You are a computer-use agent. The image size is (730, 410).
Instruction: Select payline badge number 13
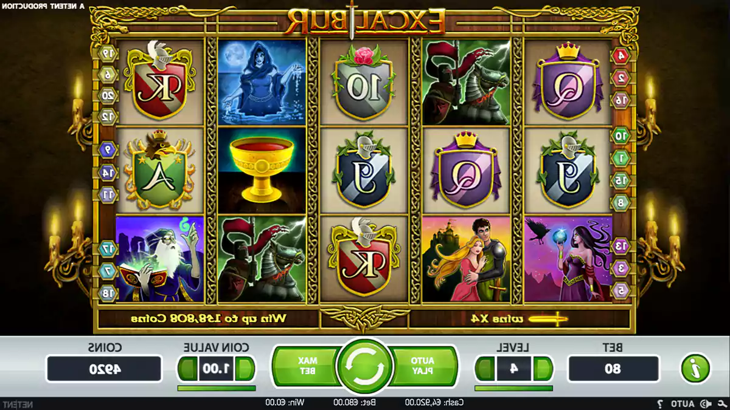click(620, 245)
